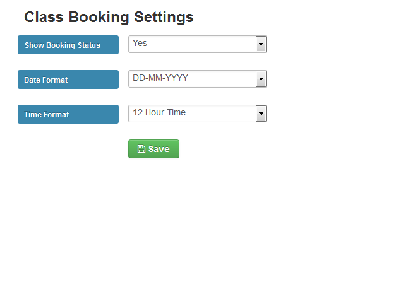Click the '12 Hour Time' selected value
The height and width of the screenshot is (289, 403).
point(159,112)
